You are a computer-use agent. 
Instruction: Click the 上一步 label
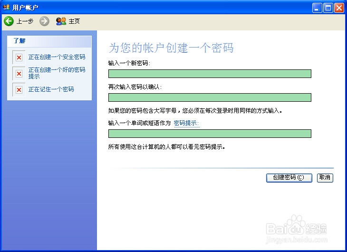tap(25, 21)
